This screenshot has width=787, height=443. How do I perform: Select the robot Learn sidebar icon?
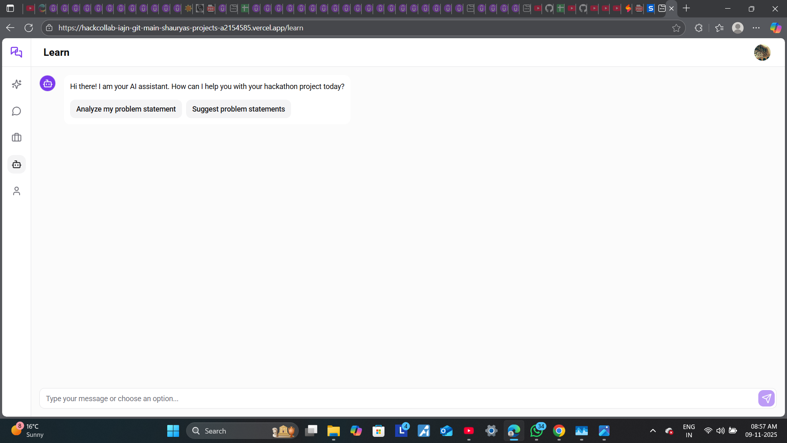click(16, 164)
